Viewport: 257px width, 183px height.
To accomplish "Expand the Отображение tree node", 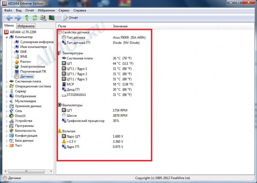I will coord(7,96).
